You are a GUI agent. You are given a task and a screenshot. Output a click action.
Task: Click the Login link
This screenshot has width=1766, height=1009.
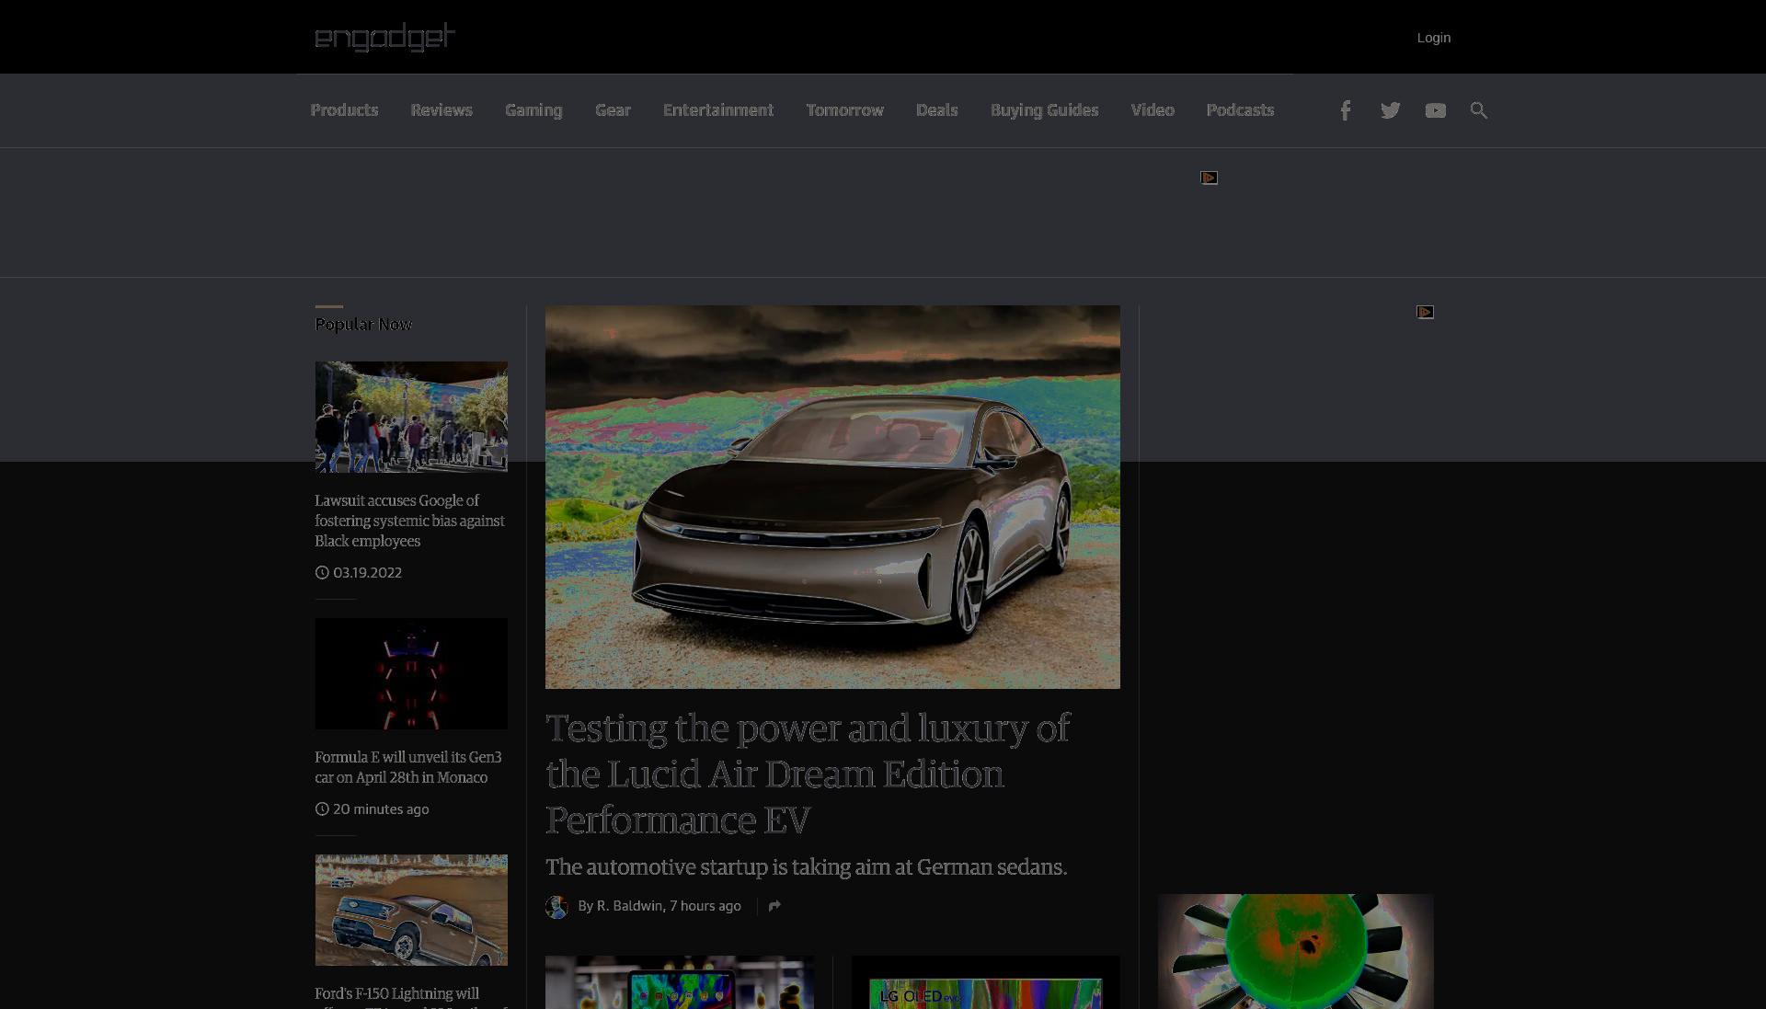1433,38
